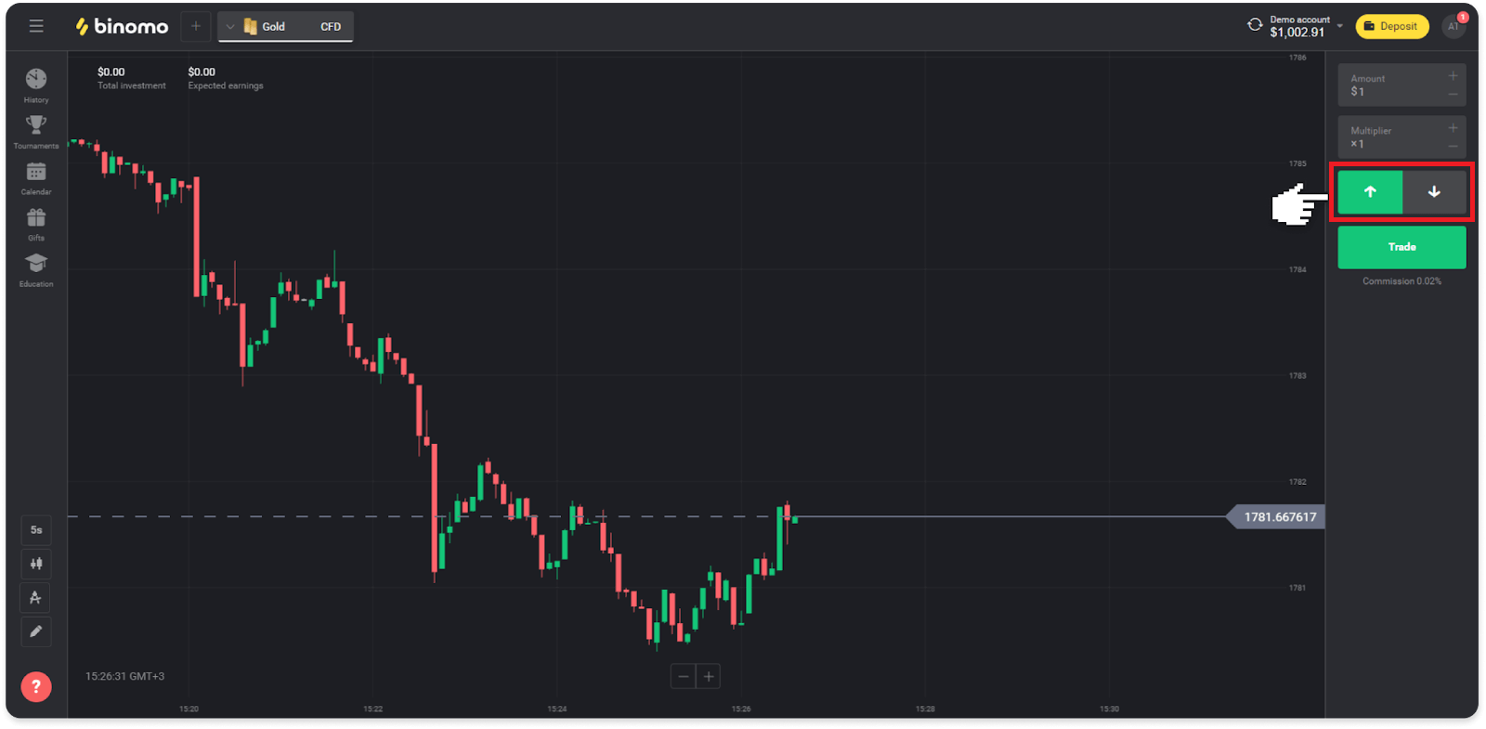
Task: Refresh the demo account balance
Action: 1255,25
